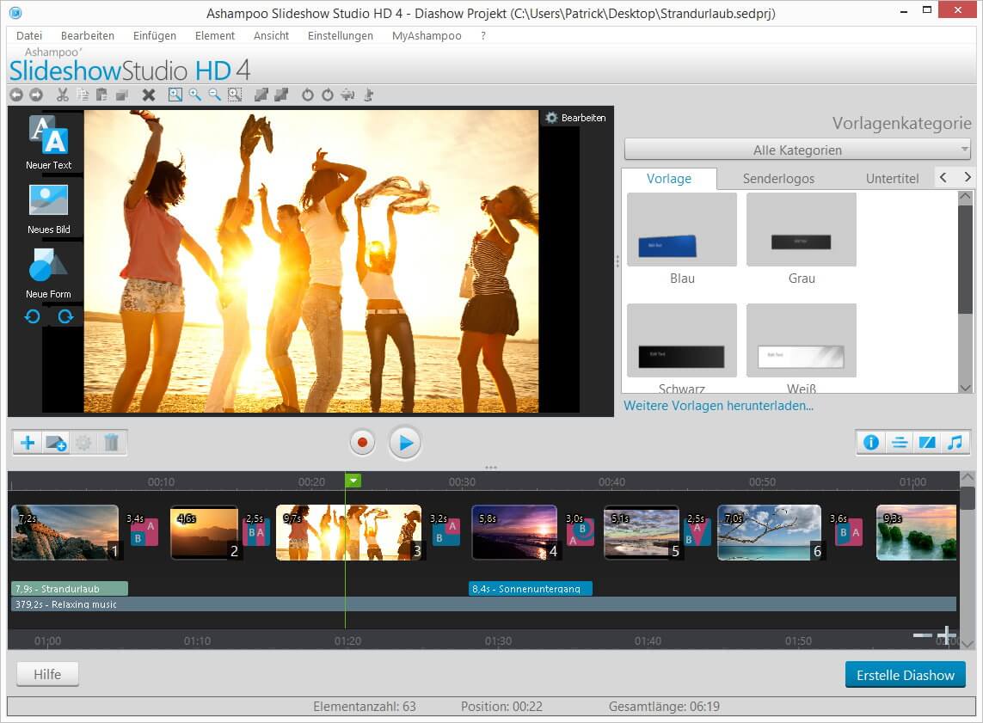Cut the selection using the scissors icon
Screen dimensions: 983x723
coord(62,95)
